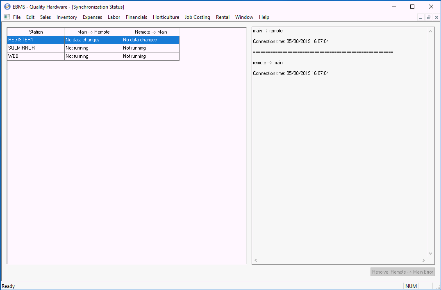The width and height of the screenshot is (441, 290).
Task: Select the WEB station row
Action: pos(36,56)
